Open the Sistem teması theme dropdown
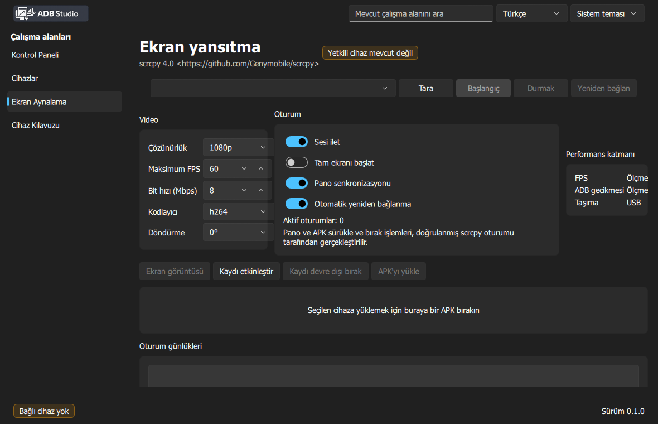 click(607, 14)
